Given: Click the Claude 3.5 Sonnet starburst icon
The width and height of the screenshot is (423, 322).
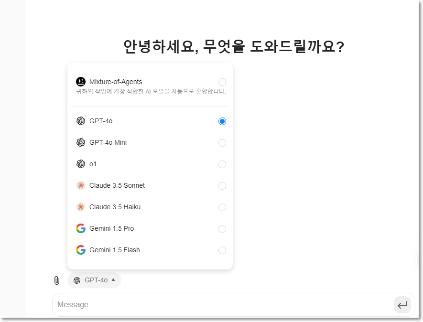Looking at the screenshot, I should 81,185.
